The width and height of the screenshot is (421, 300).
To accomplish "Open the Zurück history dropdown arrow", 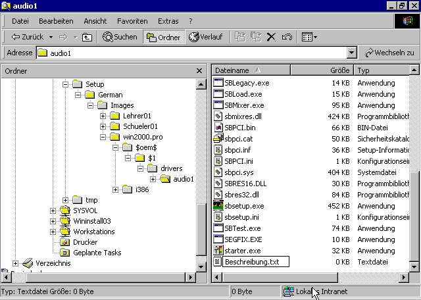I will [x=51, y=37].
